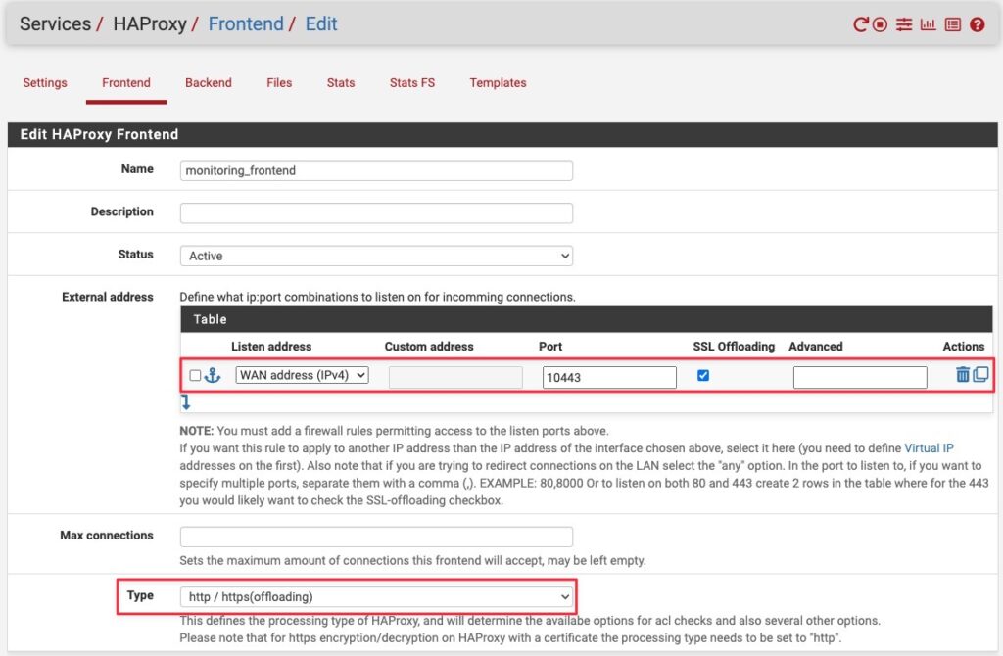Image resolution: width=1003 pixels, height=656 pixels.
Task: Click the Actions column header
Action: click(x=964, y=347)
